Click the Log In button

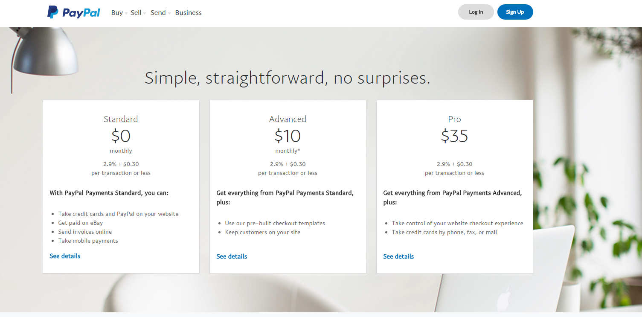point(476,12)
